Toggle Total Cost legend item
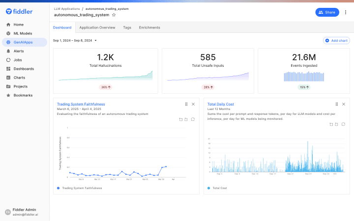The height and width of the screenshot is (221, 354). click(217, 188)
